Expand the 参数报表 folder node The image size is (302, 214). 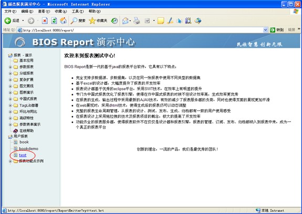[10, 67]
